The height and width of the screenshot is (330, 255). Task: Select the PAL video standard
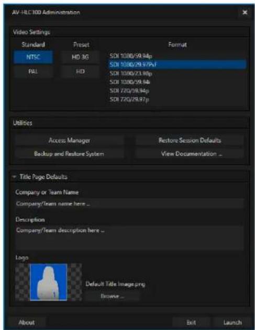pos(33,72)
